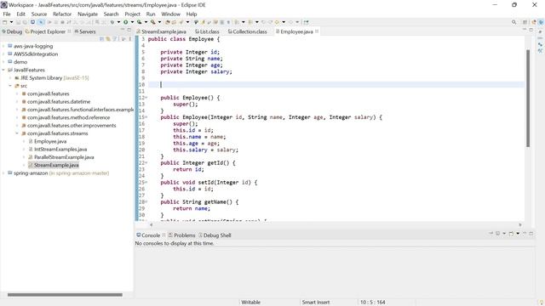This screenshot has height=306, width=545.
Task: Switch to the Collection.class editor tab
Action: (248, 31)
